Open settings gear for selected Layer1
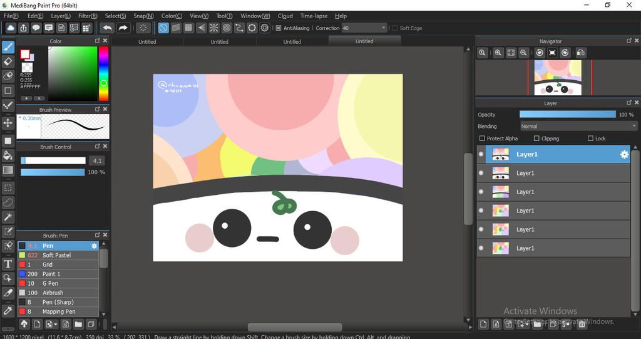Viewport: 641px width, 339px height. pyautogui.click(x=623, y=154)
